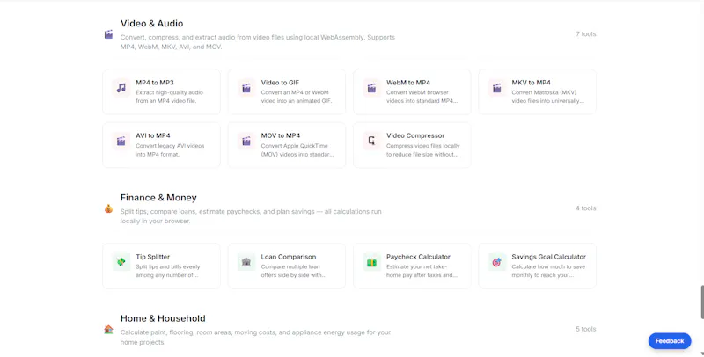Click 'Compress video files locally' description

(x=423, y=149)
